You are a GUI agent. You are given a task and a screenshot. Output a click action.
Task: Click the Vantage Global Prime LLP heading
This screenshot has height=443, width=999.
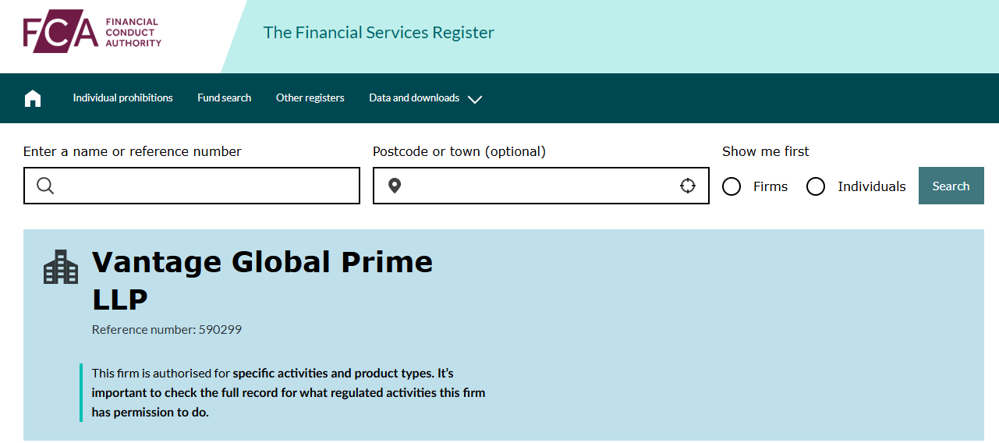[x=262, y=279]
